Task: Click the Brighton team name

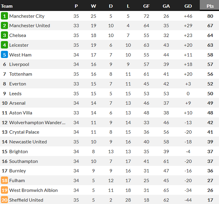Action: [18, 152]
